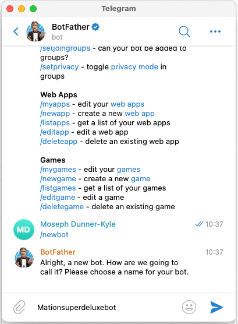Screen dimensions: 238x324
Task: Go back using the blue chevron
Action: pos(16,31)
